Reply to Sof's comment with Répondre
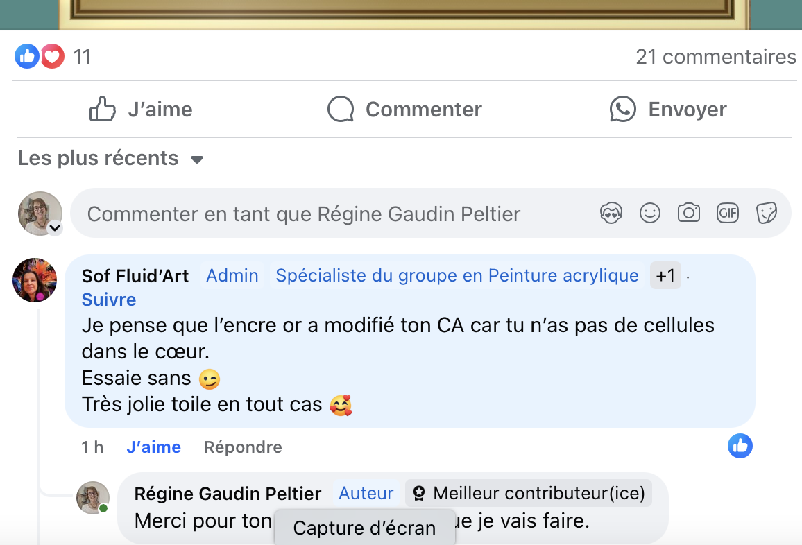Image resolution: width=802 pixels, height=545 pixels. click(x=243, y=447)
